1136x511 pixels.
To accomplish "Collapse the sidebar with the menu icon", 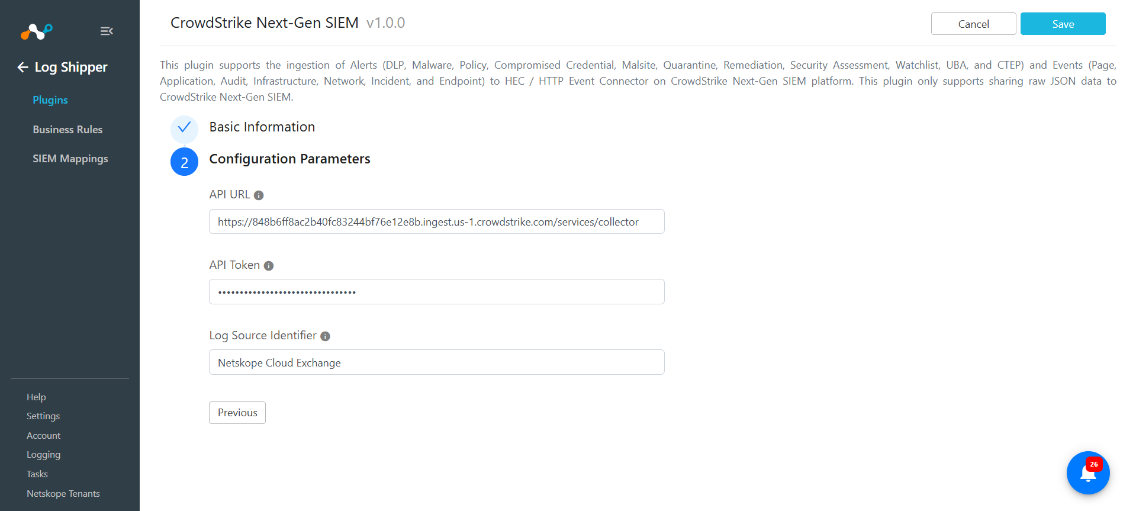I will (107, 31).
